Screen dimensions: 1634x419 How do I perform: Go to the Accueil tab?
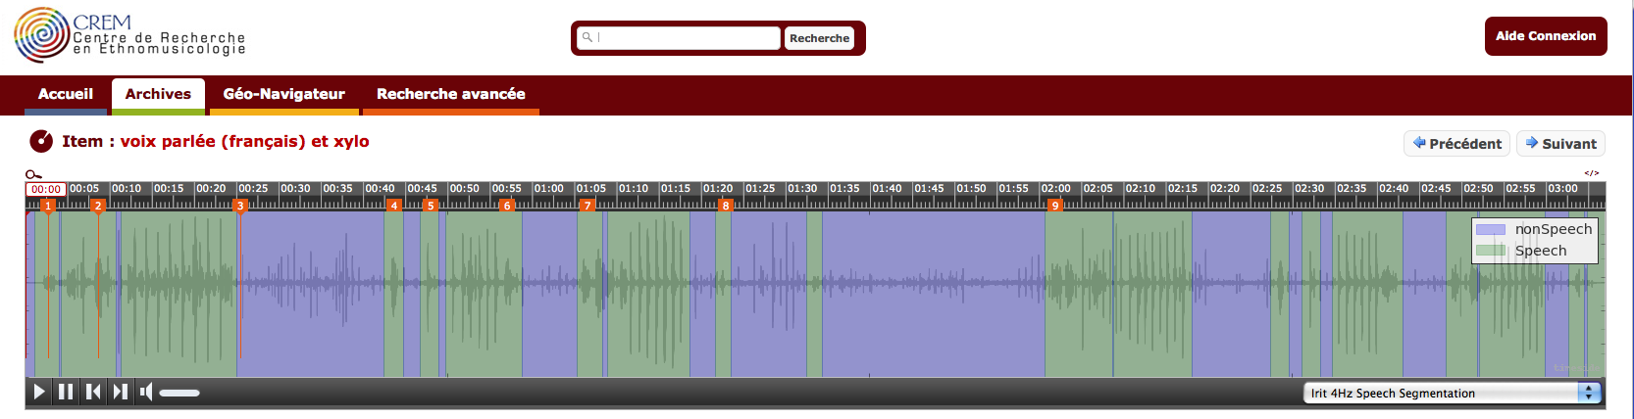[x=66, y=94]
